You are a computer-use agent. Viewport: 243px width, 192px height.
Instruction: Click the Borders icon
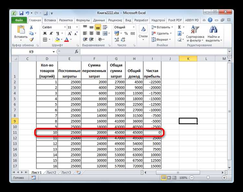coord(45,40)
